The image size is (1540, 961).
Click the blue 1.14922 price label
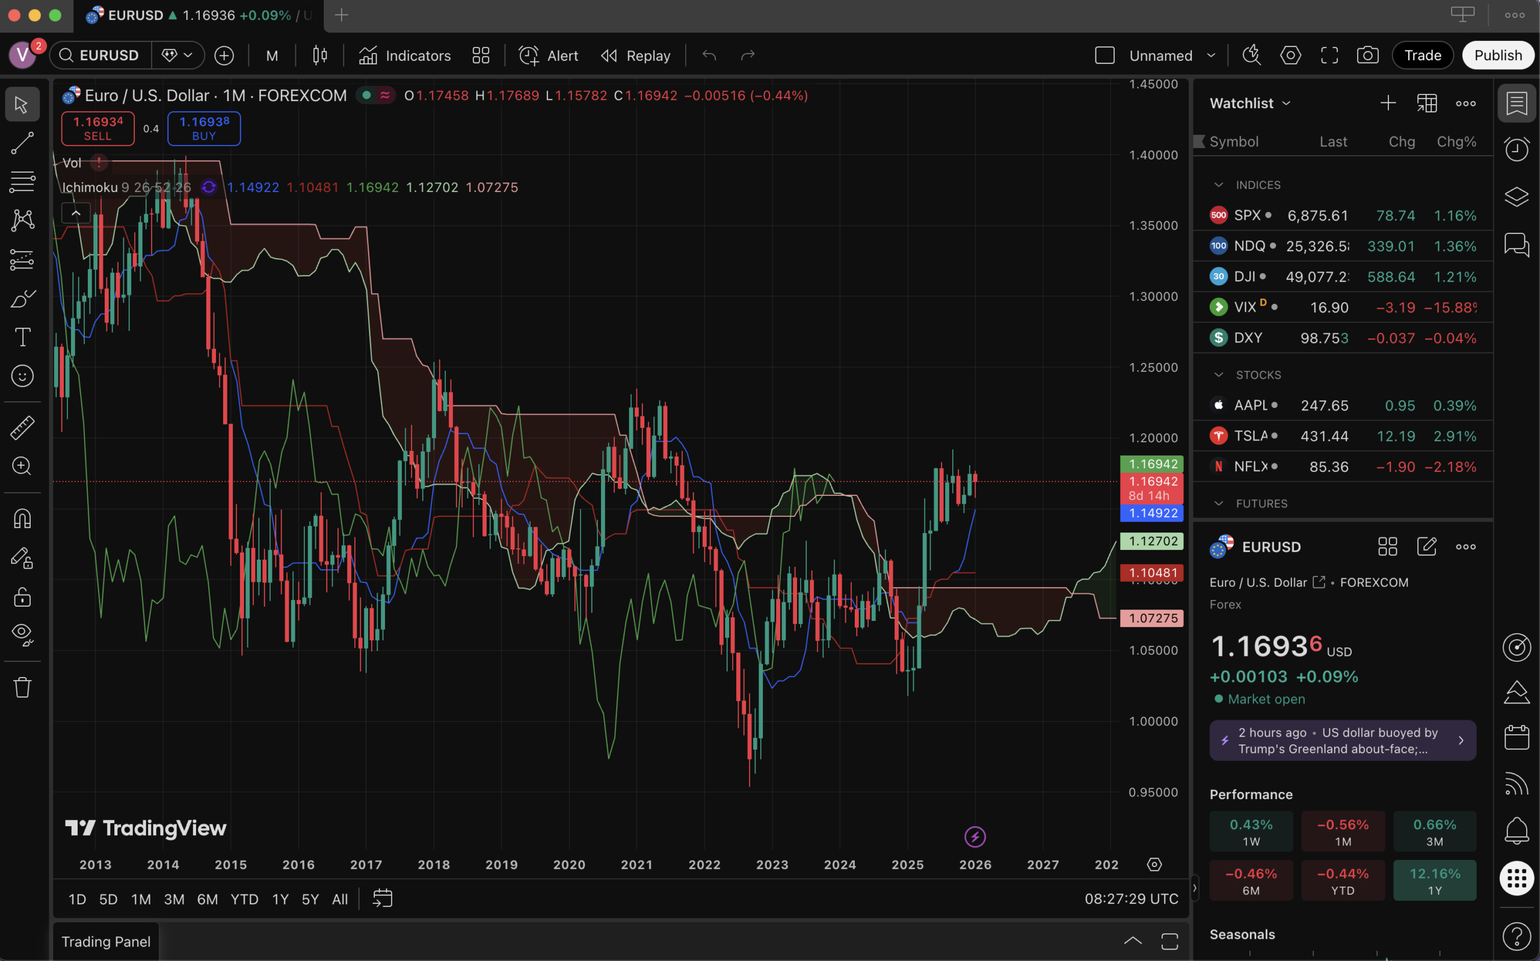pos(1151,513)
